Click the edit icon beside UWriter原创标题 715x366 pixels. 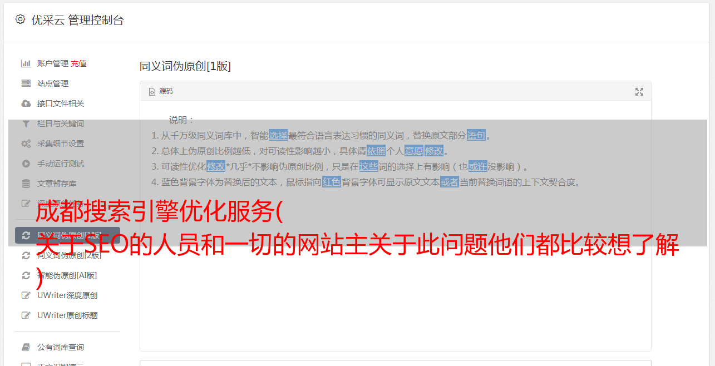click(x=26, y=315)
